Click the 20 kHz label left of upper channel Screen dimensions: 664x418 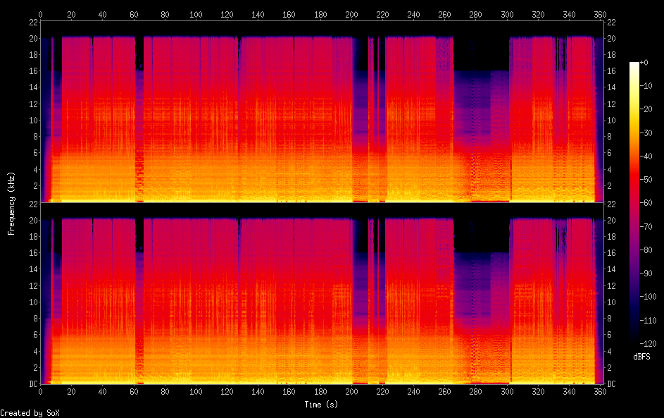tap(32, 38)
